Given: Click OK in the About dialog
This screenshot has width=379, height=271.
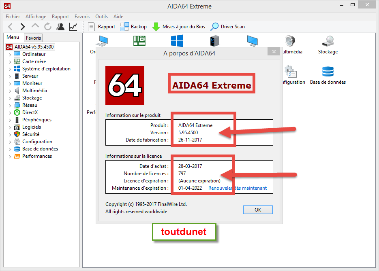Looking at the screenshot, I should click(x=258, y=210).
